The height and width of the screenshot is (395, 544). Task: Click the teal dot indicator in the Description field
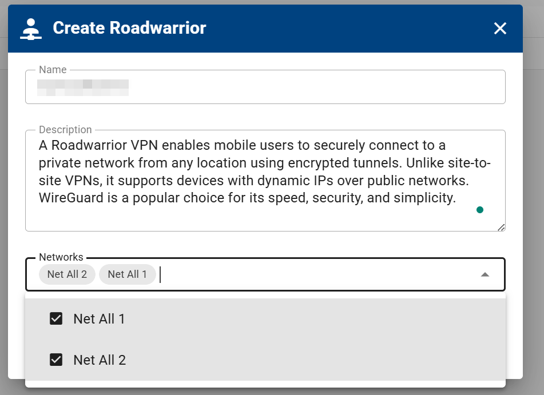(480, 210)
